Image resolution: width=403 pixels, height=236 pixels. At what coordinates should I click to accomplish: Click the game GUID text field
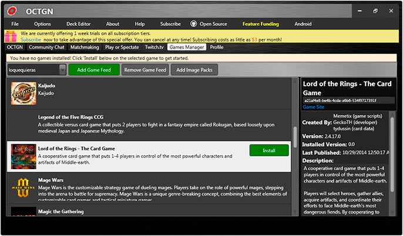click(348, 100)
